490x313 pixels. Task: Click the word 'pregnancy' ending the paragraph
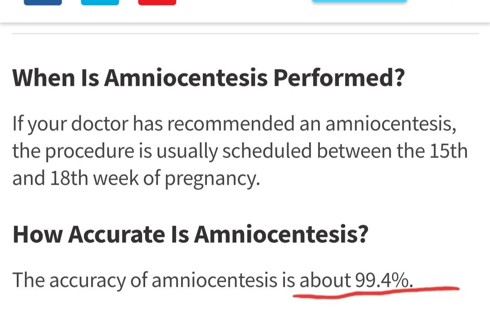212,179
